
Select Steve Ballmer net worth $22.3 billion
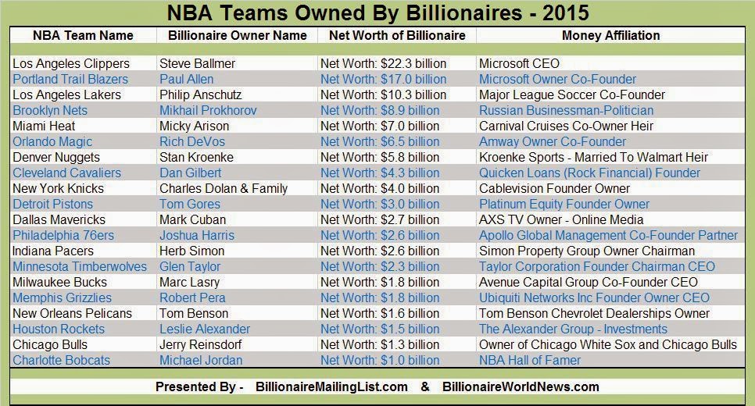click(383, 63)
